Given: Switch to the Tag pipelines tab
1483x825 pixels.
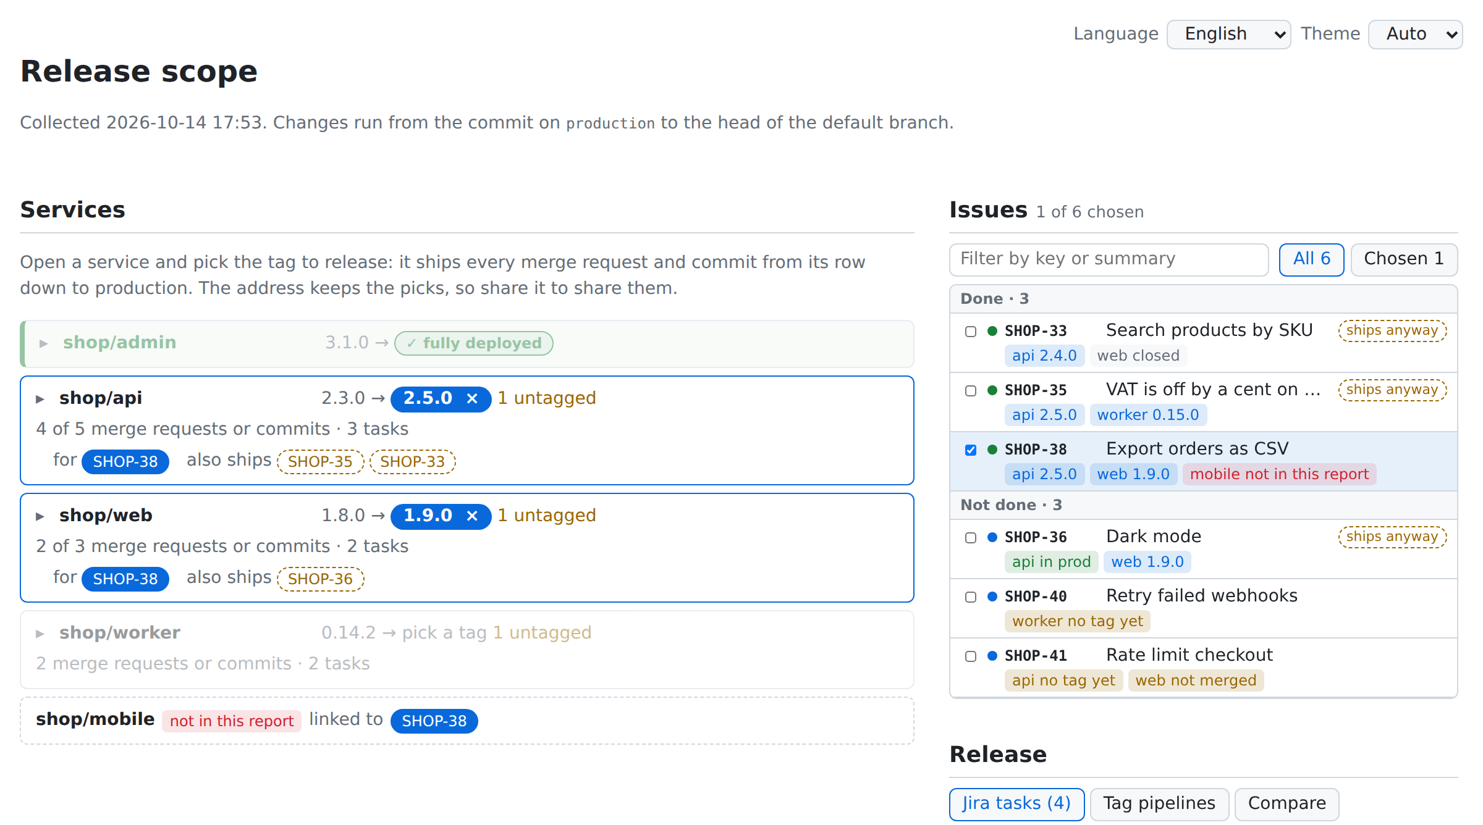Looking at the screenshot, I should (1159, 804).
